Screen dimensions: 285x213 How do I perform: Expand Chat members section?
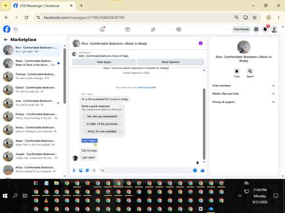coord(243,86)
